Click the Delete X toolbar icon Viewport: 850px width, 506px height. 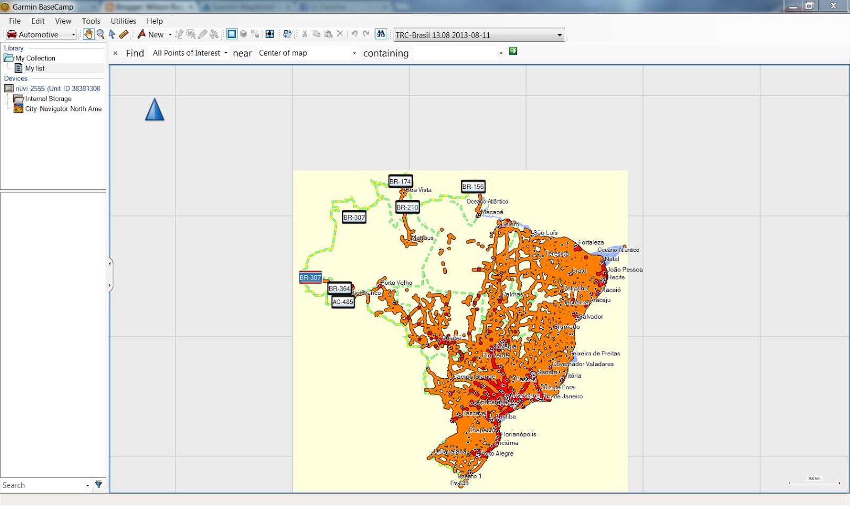pos(340,34)
